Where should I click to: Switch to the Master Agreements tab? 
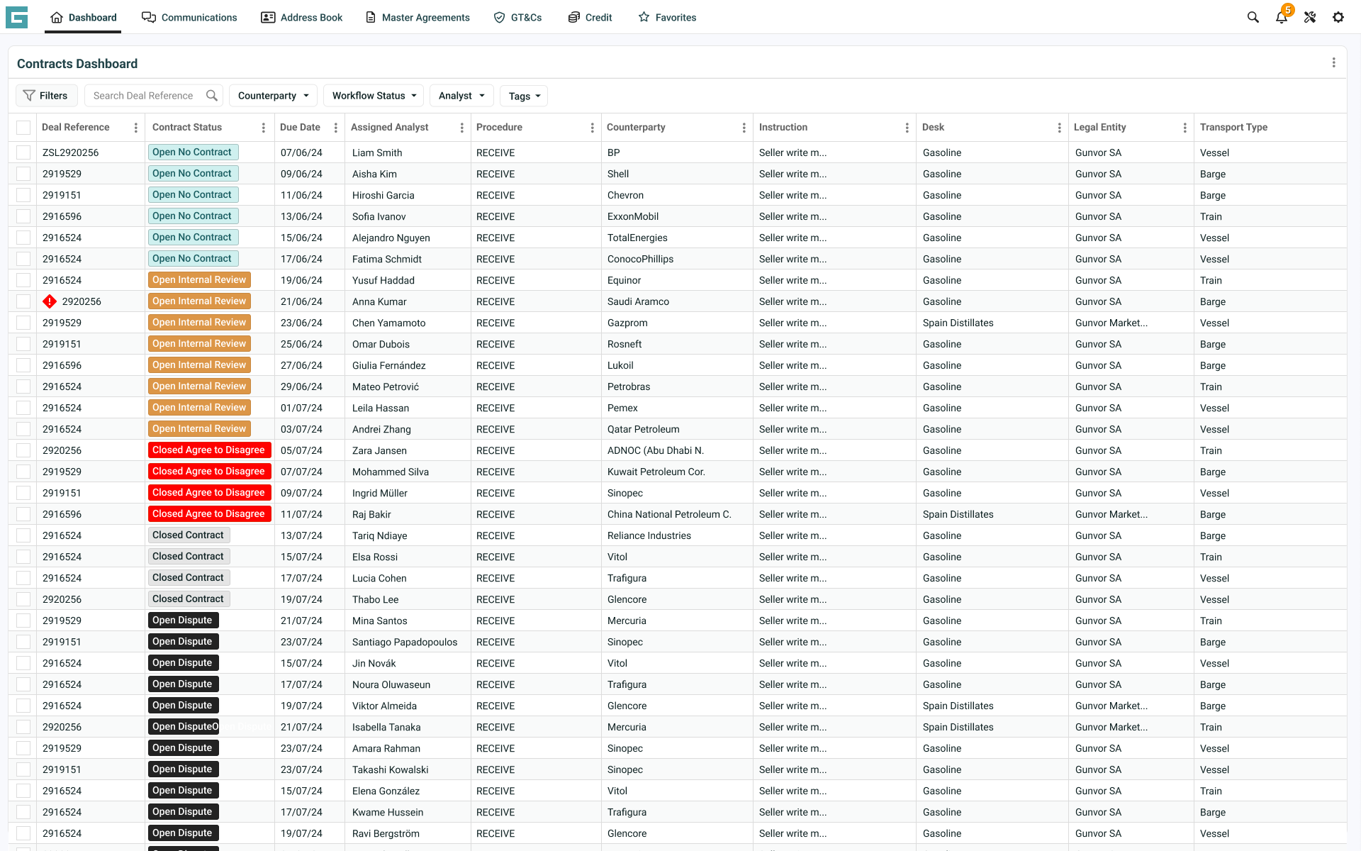click(418, 18)
